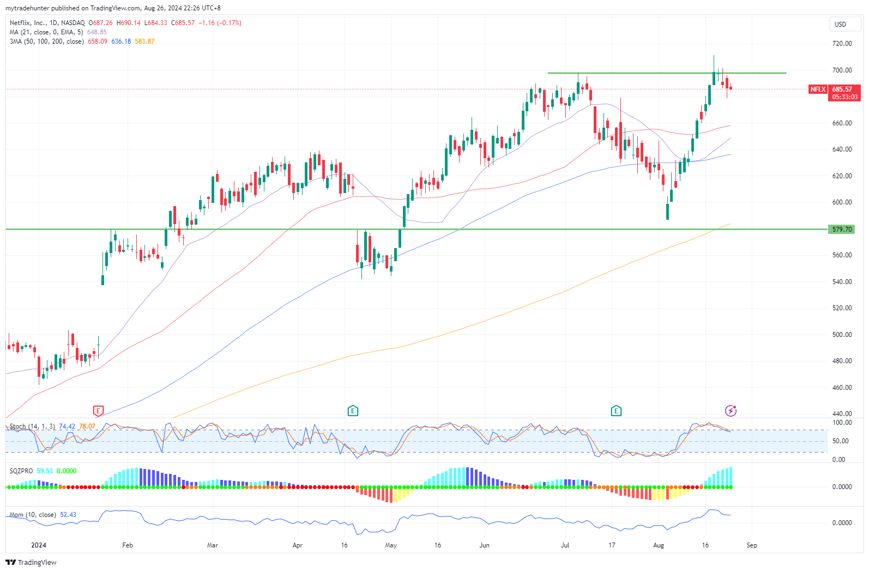The height and width of the screenshot is (572, 869).
Task: Click the 583.87 two-hundred-day MA value
Action: (144, 41)
